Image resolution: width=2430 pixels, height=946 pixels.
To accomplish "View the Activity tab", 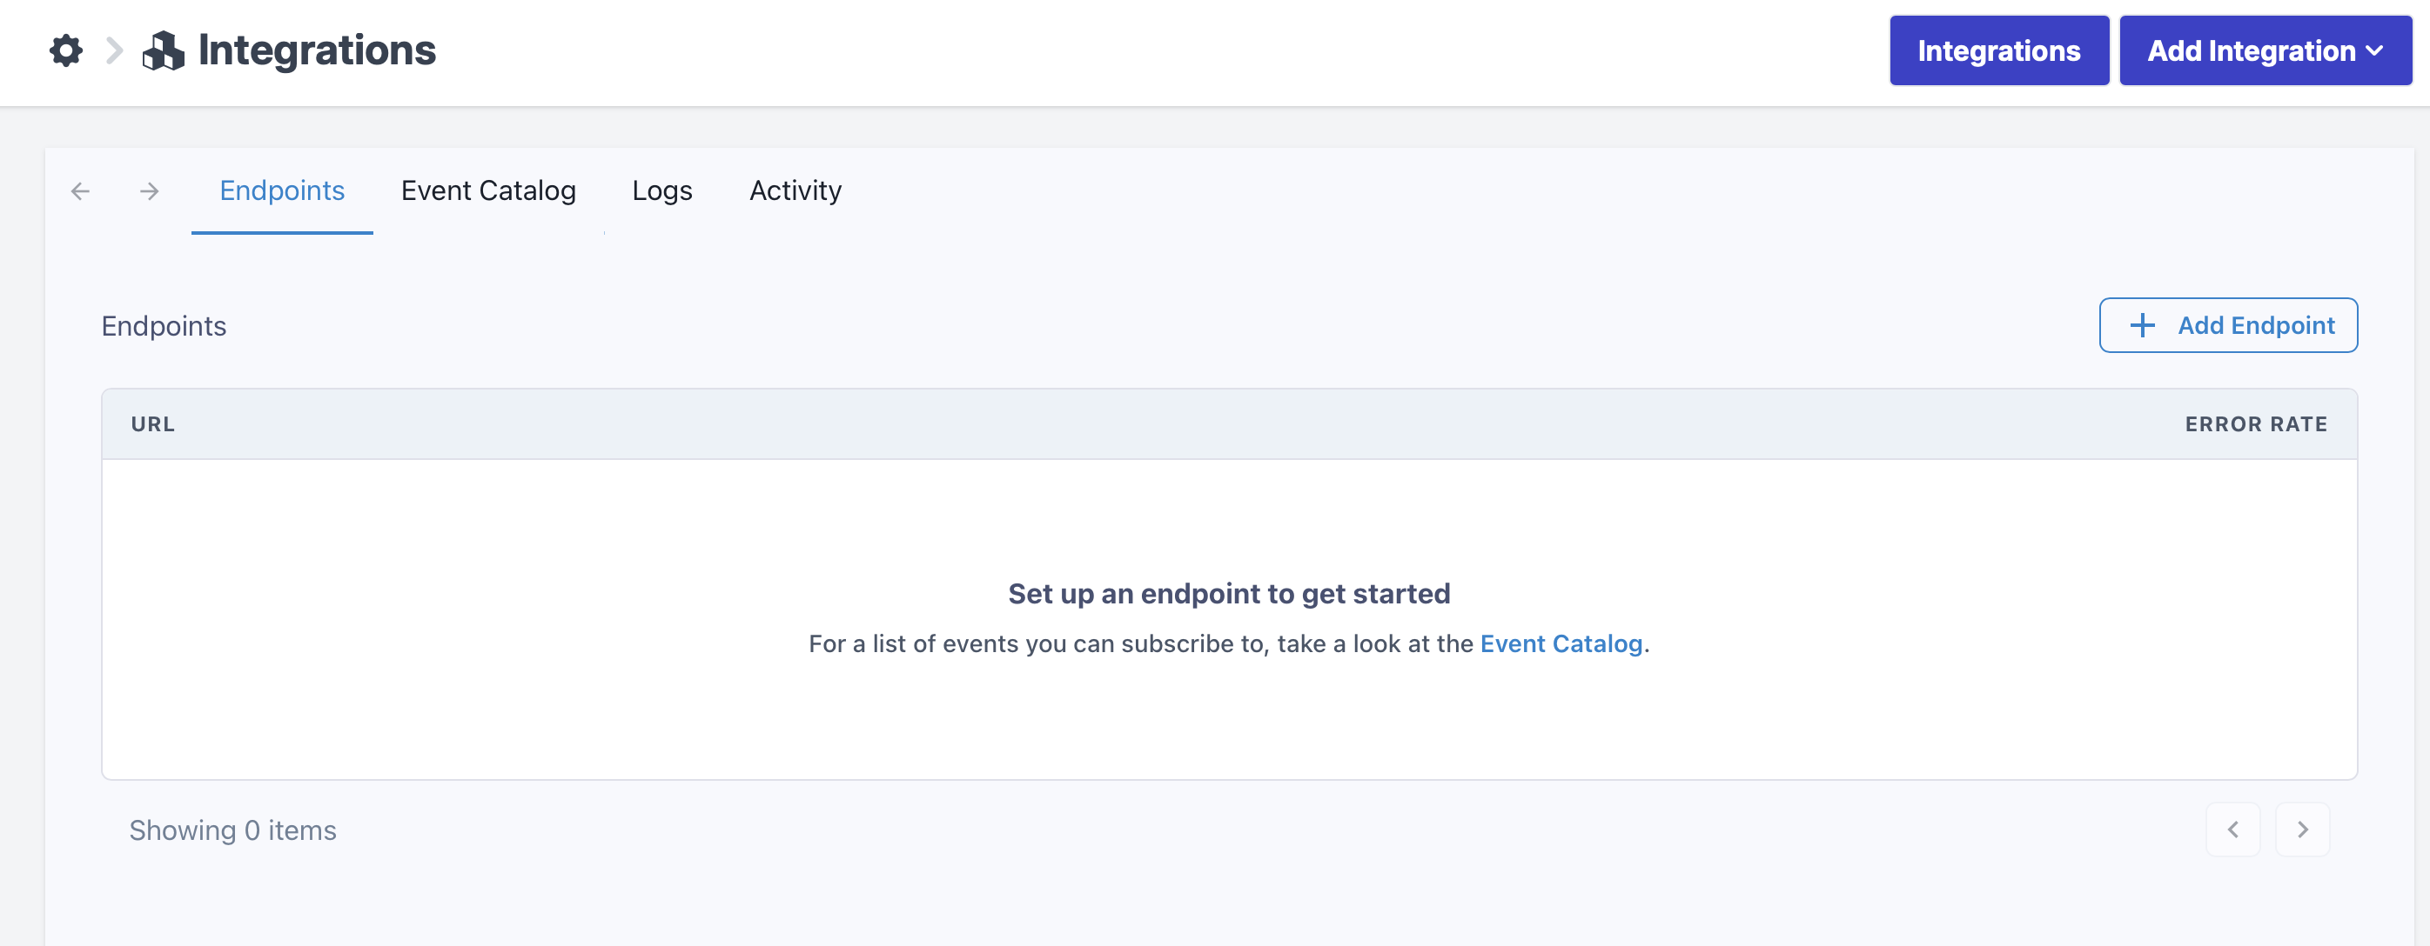I will tap(795, 191).
